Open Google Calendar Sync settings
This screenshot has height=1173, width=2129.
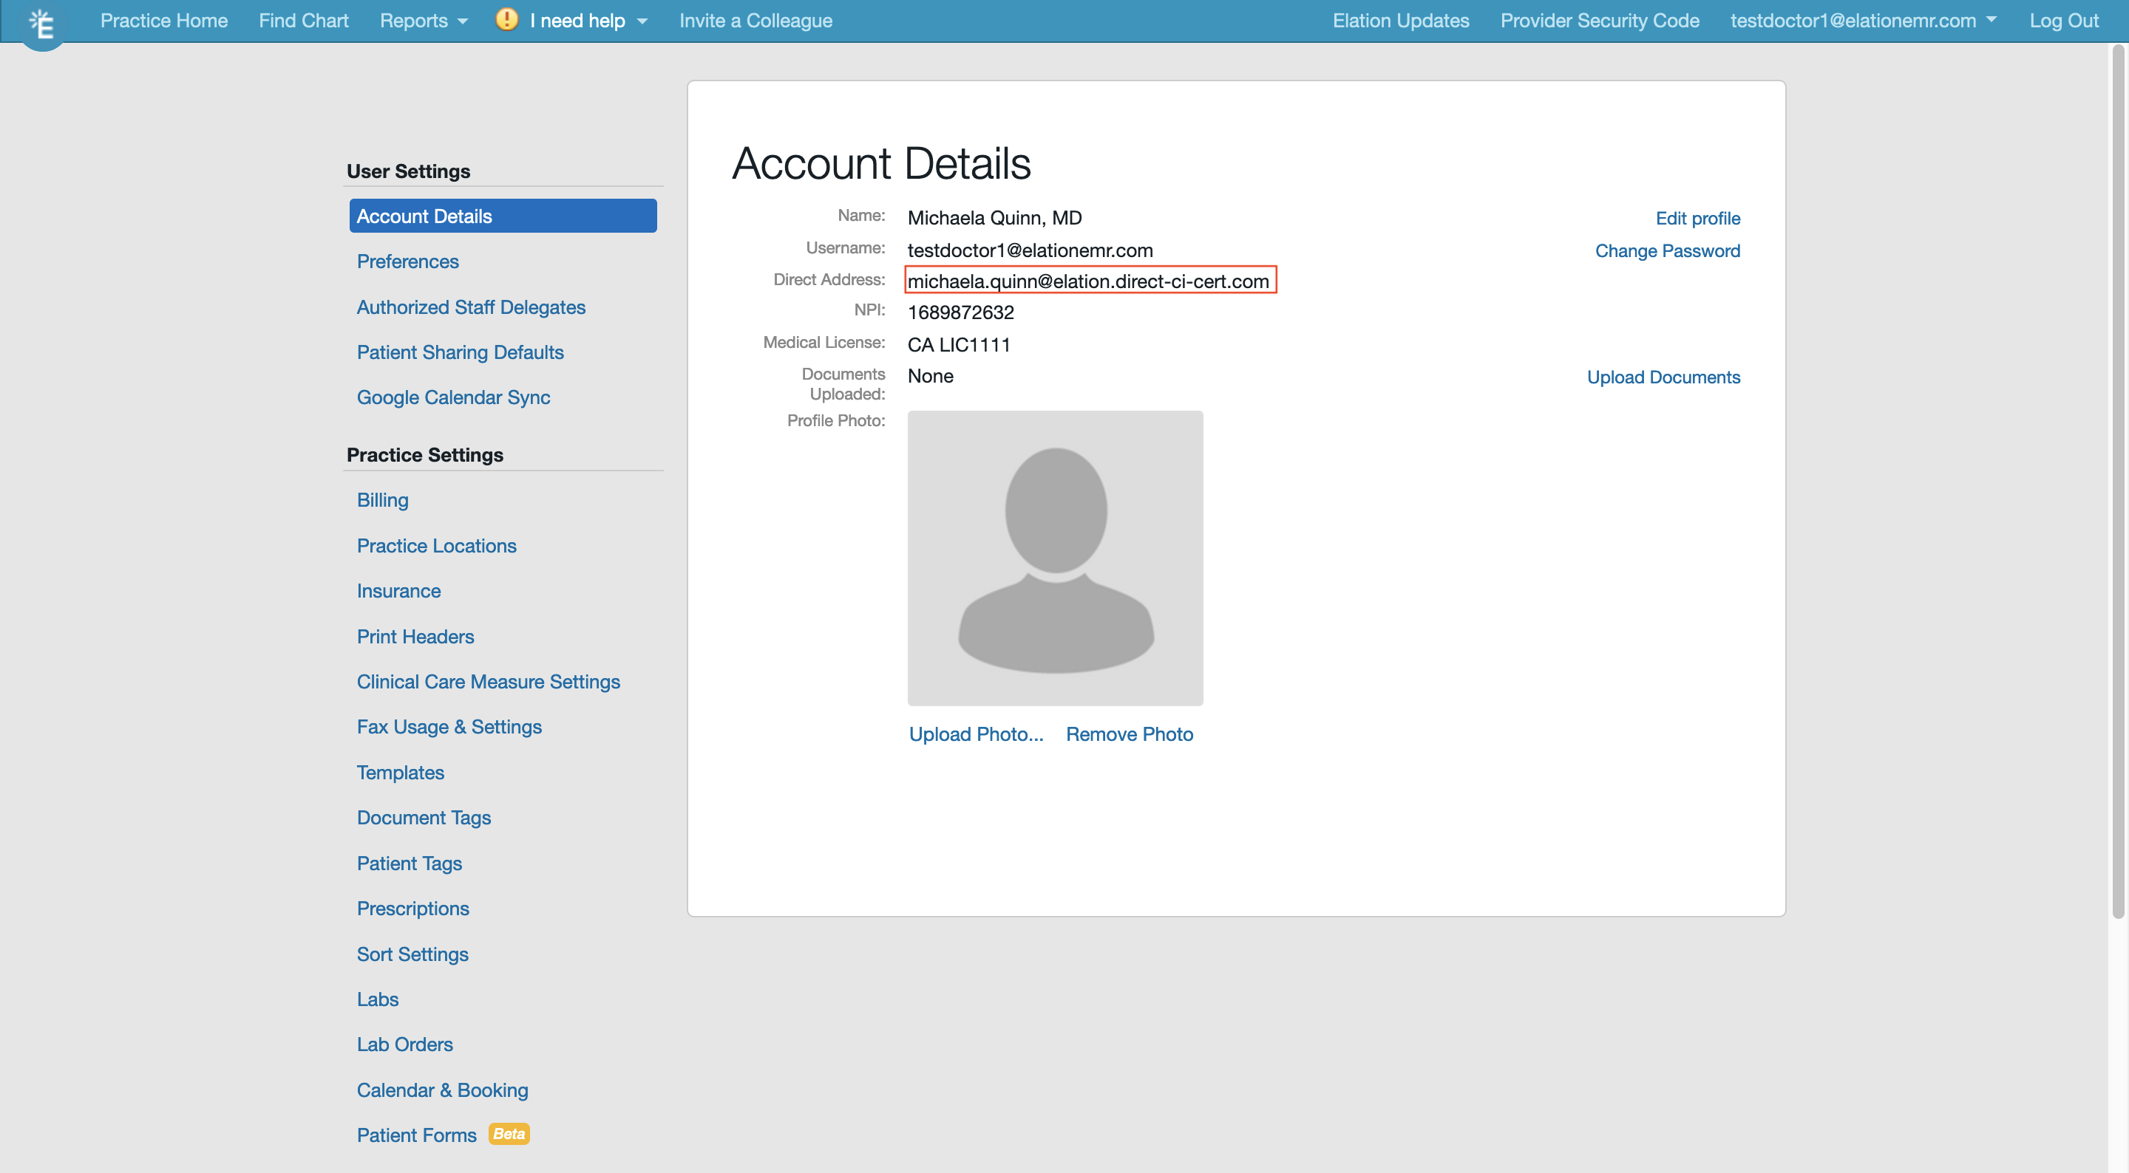453,397
